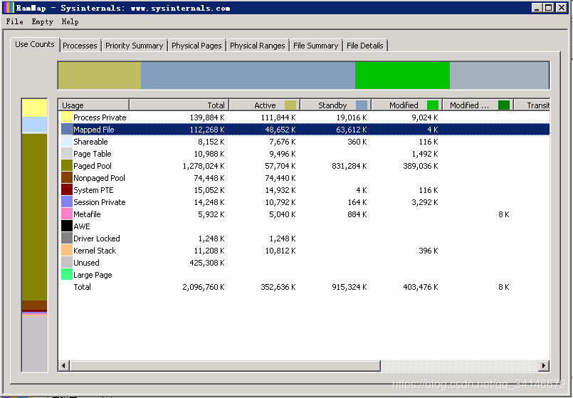Switch to the Priority Summary tab
This screenshot has width=573, height=398.
[134, 46]
